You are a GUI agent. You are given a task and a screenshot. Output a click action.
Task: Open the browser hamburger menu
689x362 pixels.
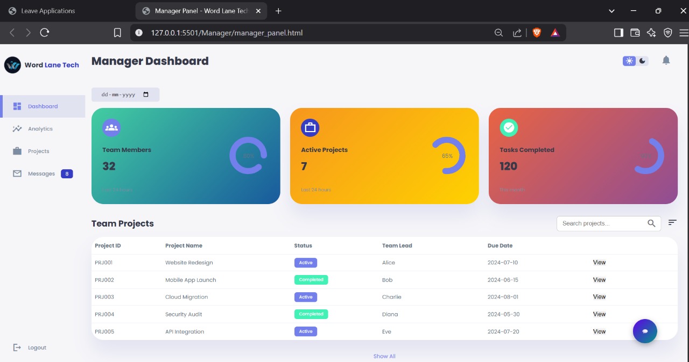[684, 33]
